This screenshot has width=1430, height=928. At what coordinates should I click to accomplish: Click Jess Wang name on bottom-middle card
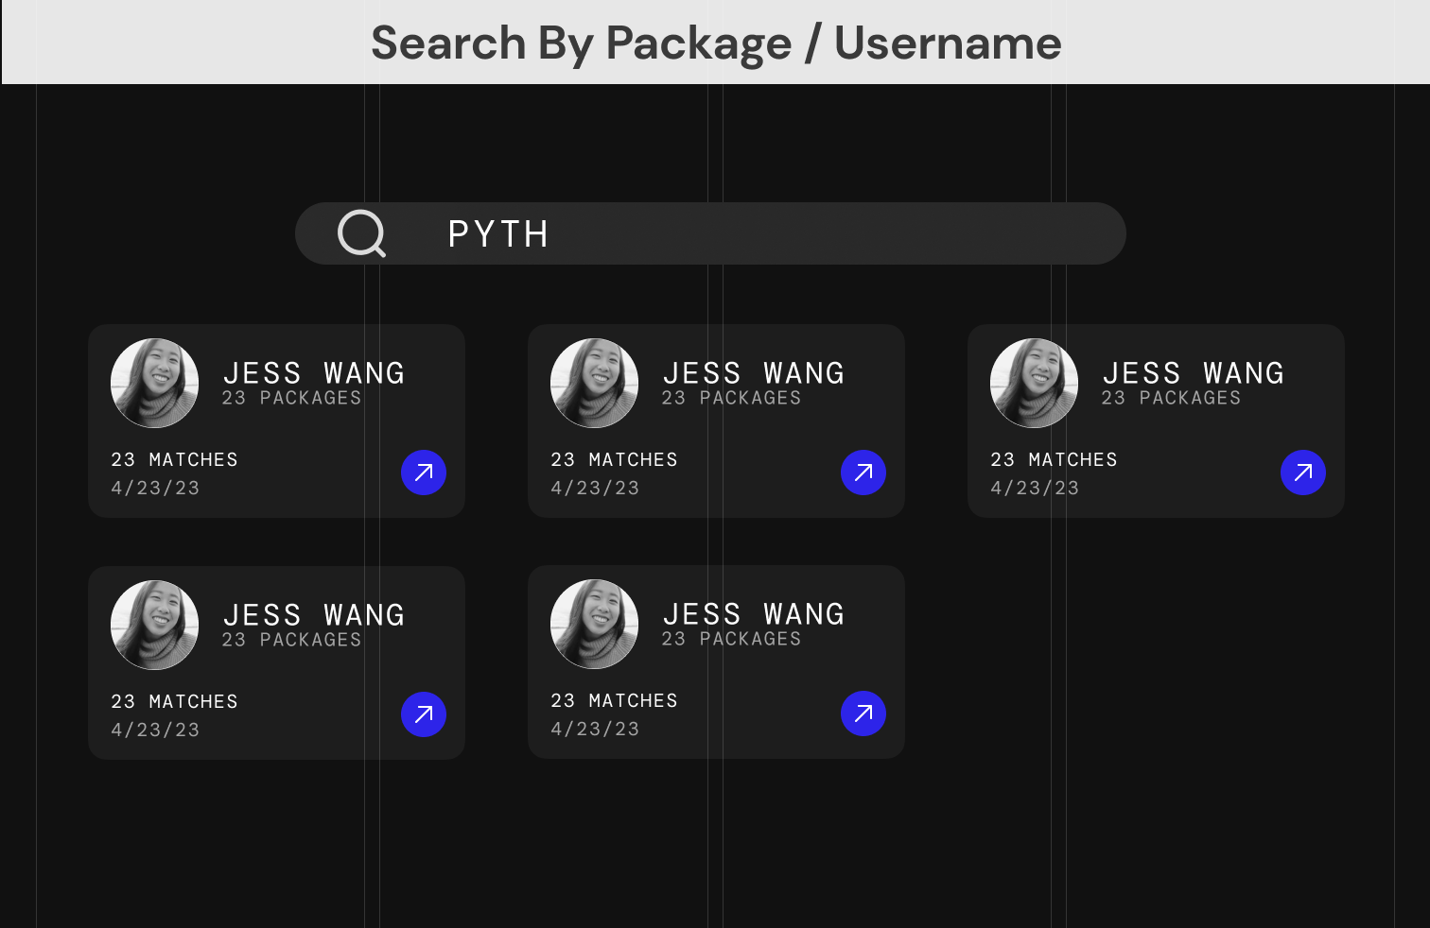(754, 614)
